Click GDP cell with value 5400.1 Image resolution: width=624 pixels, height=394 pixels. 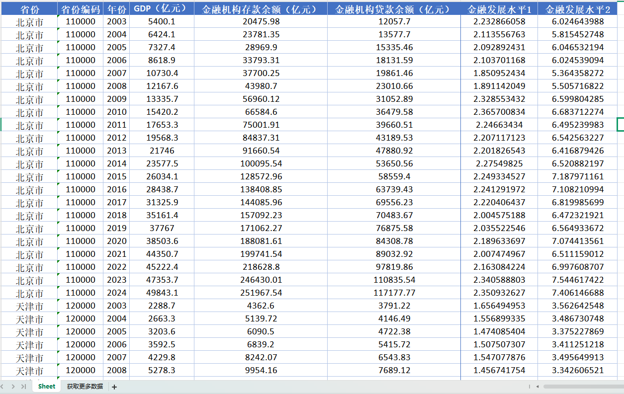162,22
